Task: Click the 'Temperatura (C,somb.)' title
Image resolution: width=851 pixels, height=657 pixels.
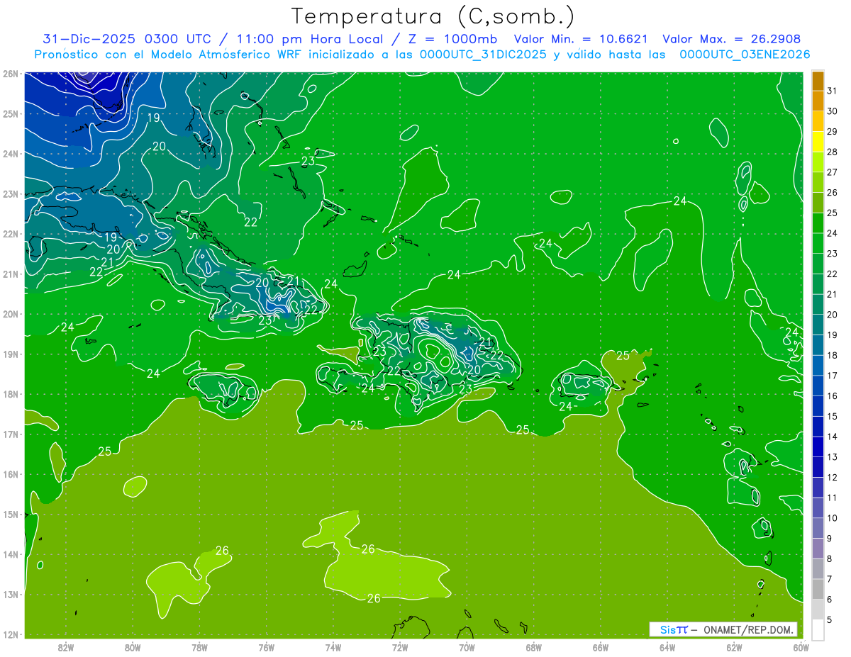Action: tap(433, 17)
